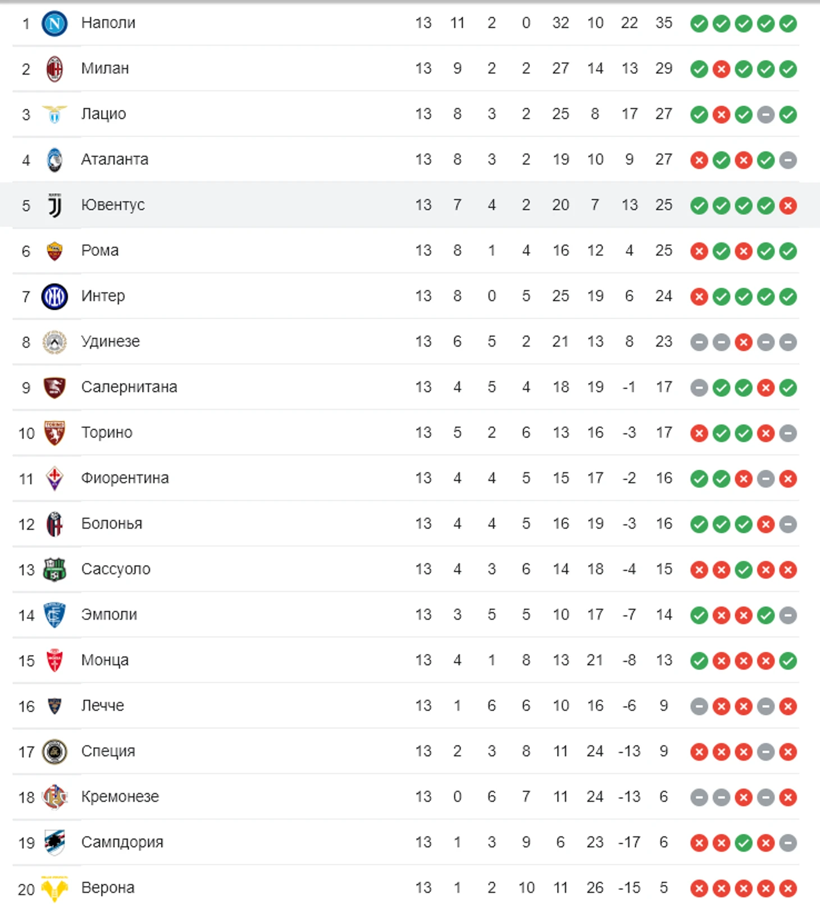Select the Verona yellow logo
This screenshot has width=820, height=916.
(x=54, y=888)
